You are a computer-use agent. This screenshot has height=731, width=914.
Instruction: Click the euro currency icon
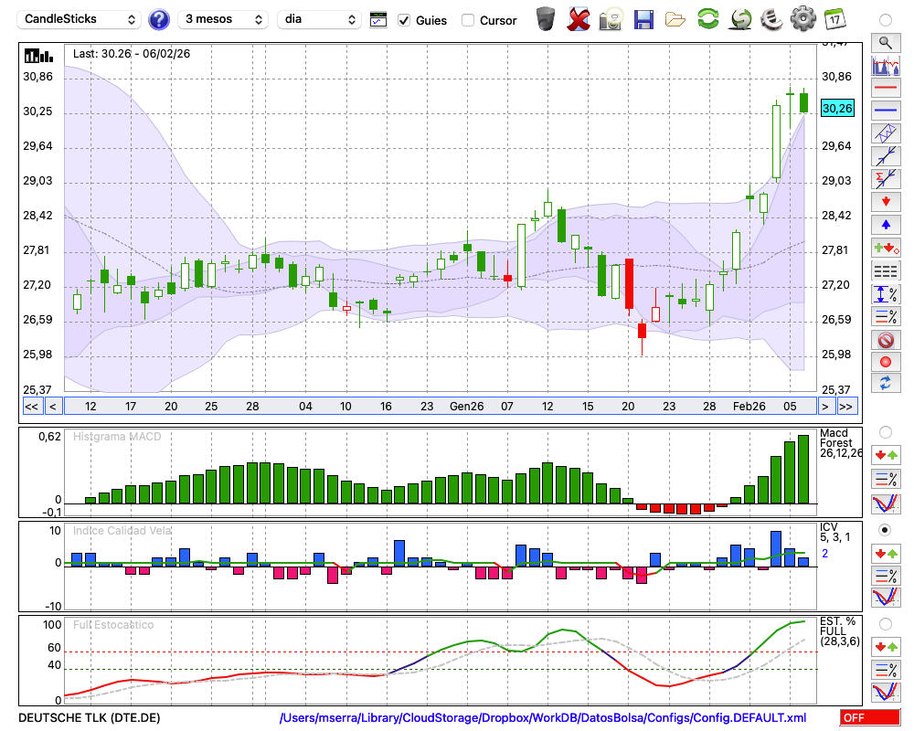(771, 19)
